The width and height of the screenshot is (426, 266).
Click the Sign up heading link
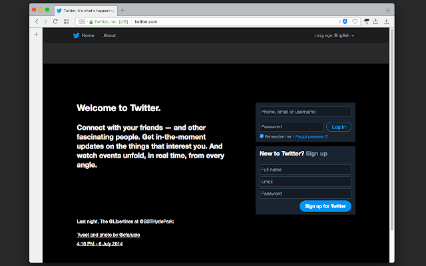[317, 154]
